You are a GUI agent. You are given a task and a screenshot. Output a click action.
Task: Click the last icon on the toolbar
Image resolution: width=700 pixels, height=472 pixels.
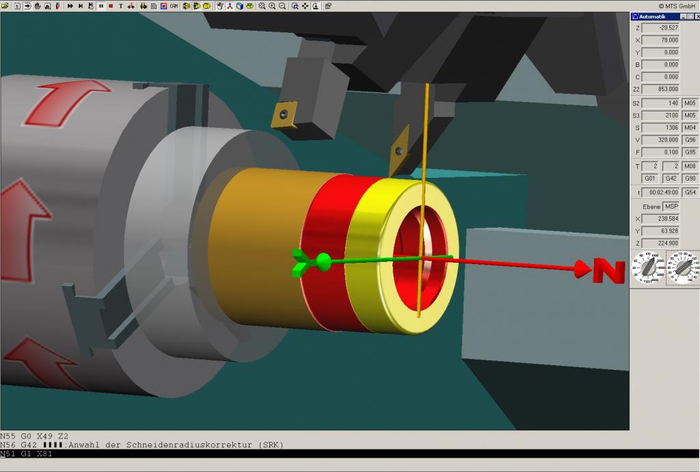(x=328, y=5)
